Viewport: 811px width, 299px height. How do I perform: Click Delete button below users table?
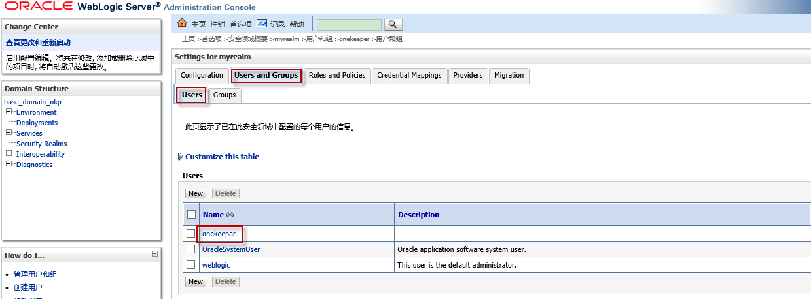coord(225,281)
